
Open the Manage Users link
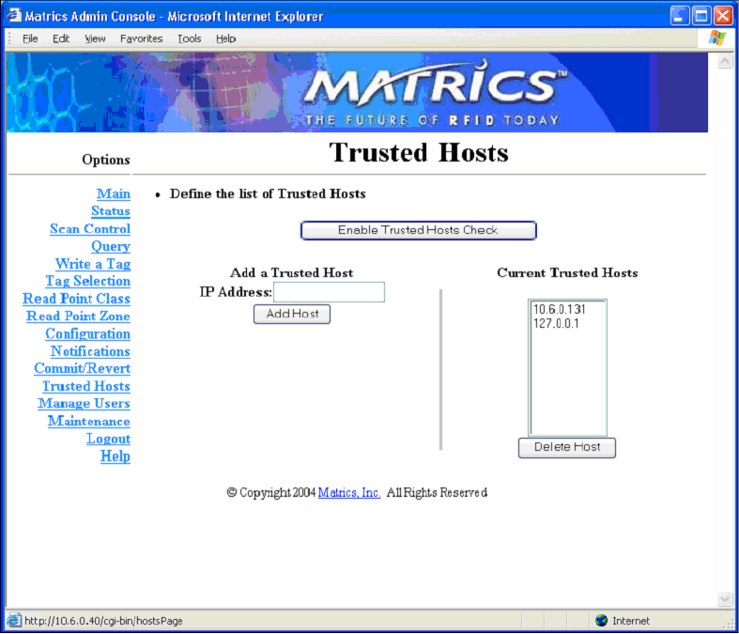(x=84, y=404)
